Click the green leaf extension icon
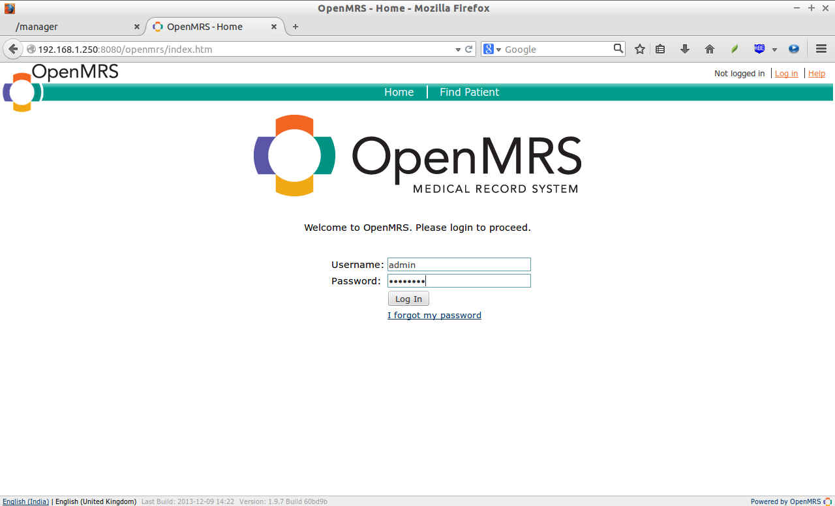Screen dimensions: 835x506 (735, 49)
